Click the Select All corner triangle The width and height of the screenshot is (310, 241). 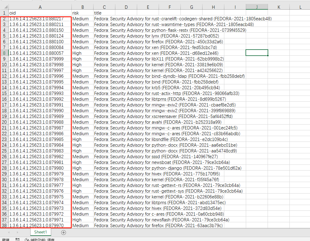[x=6, y=7]
